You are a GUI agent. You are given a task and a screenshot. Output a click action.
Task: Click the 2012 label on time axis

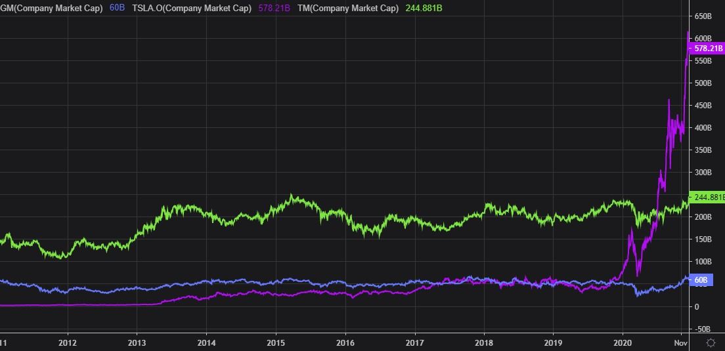[68, 342]
